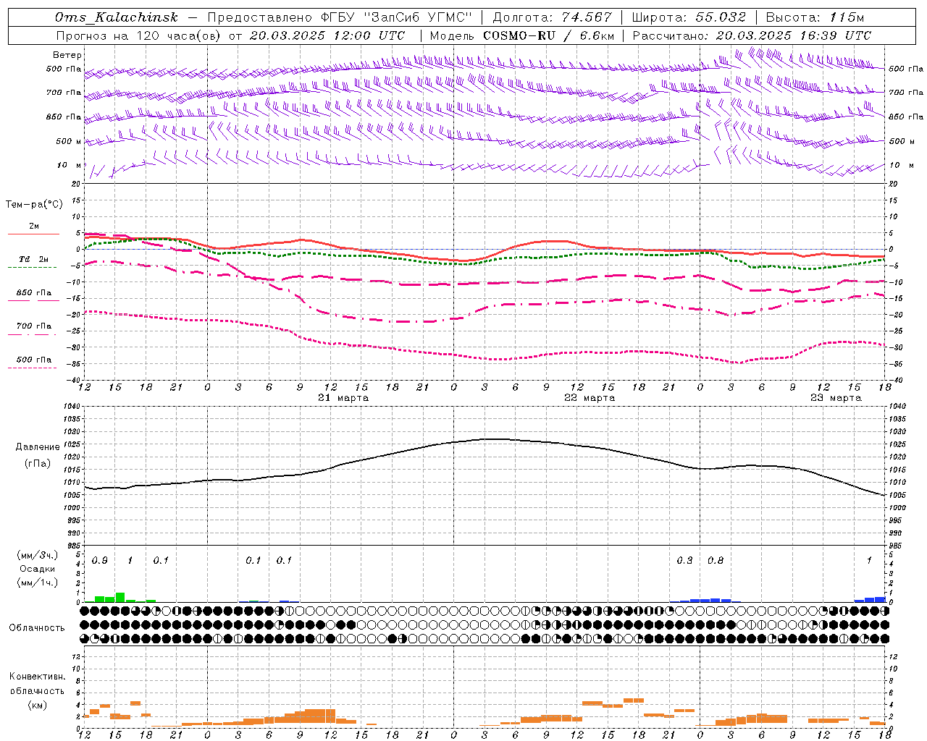Click the 500 м wind level label on left
The image size is (927, 741).
(x=69, y=142)
